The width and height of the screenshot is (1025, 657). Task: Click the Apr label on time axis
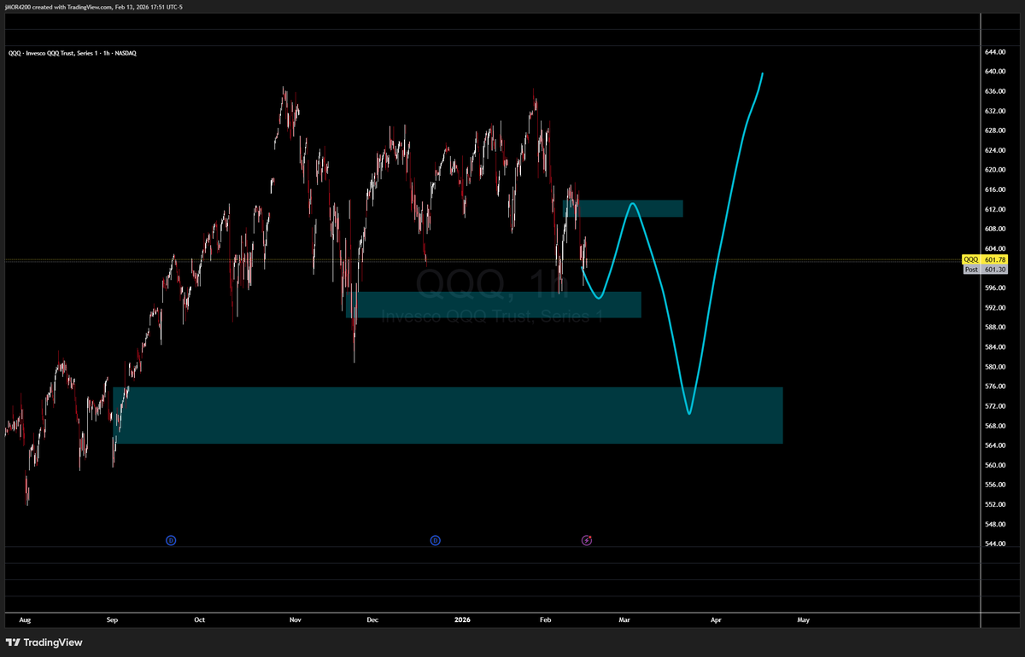716,620
